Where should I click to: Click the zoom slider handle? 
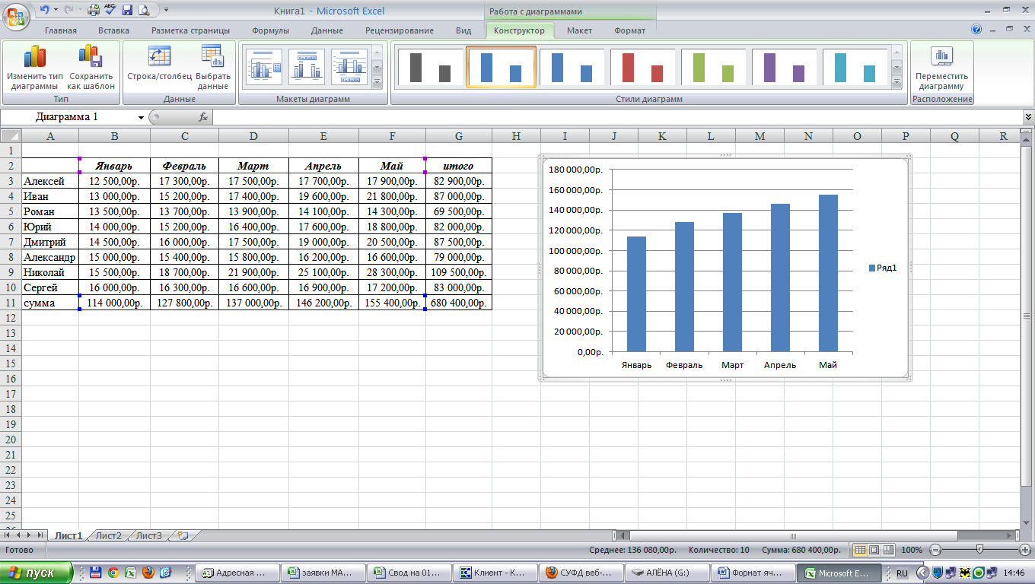click(979, 549)
